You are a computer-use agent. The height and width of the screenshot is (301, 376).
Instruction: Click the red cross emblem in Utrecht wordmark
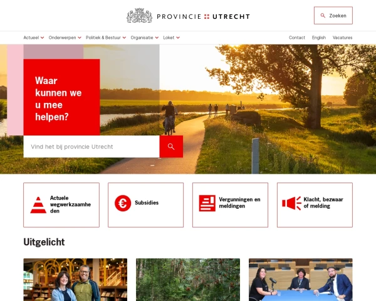(x=207, y=16)
